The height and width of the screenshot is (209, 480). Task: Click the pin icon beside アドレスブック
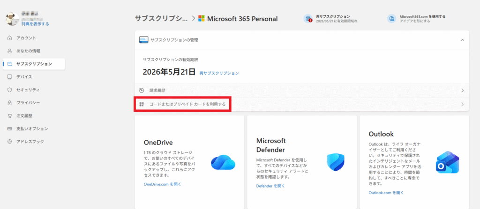coord(10,142)
